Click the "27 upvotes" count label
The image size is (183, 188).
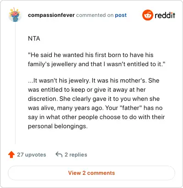pos(32,155)
